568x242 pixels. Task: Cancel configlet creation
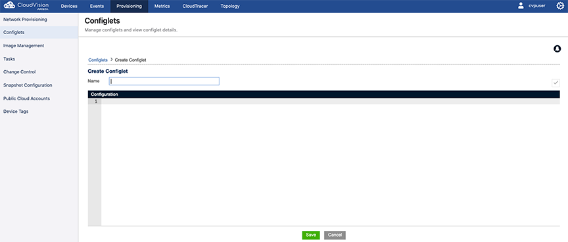coord(335,235)
